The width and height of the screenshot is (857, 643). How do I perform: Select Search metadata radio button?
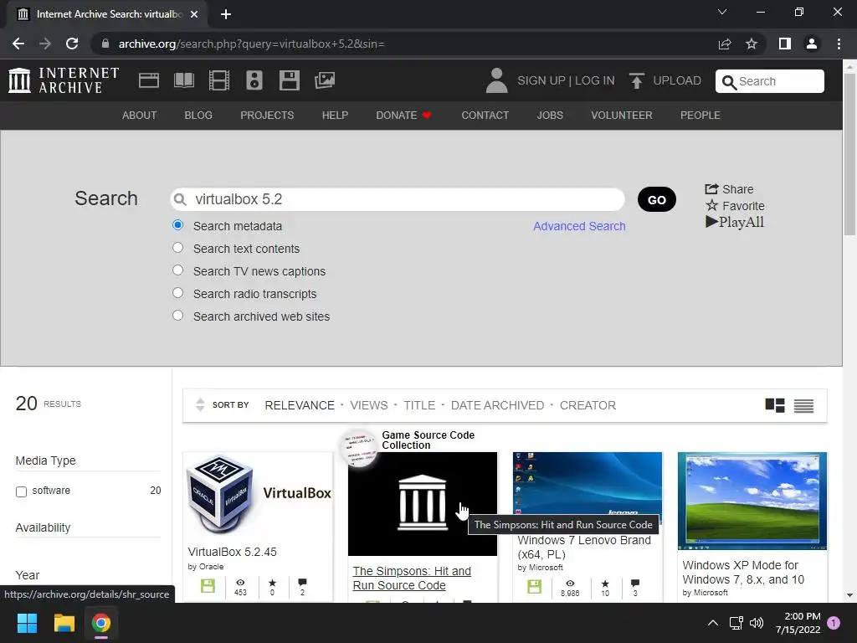tap(177, 224)
